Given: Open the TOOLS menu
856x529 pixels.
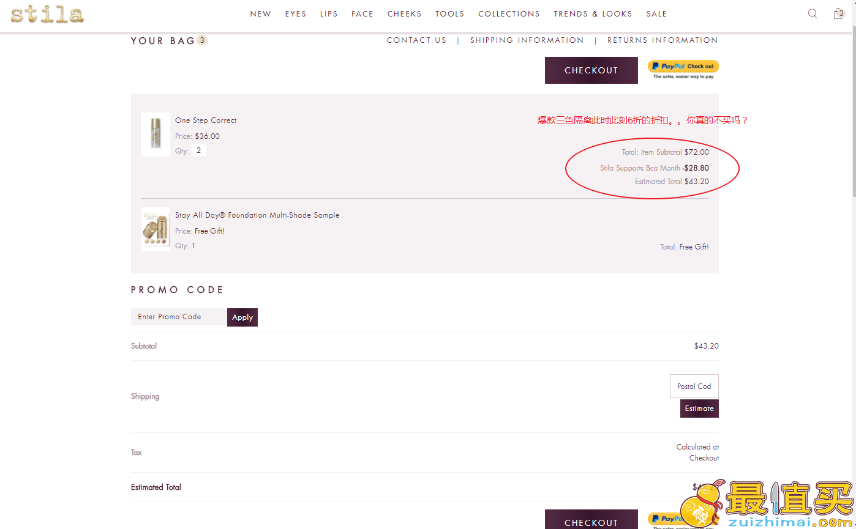Looking at the screenshot, I should pyautogui.click(x=449, y=13).
